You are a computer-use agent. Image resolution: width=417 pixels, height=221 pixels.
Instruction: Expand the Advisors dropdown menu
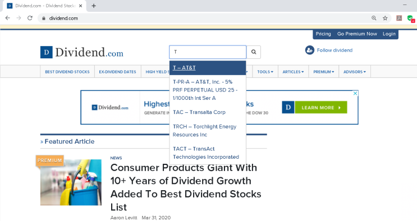(355, 72)
